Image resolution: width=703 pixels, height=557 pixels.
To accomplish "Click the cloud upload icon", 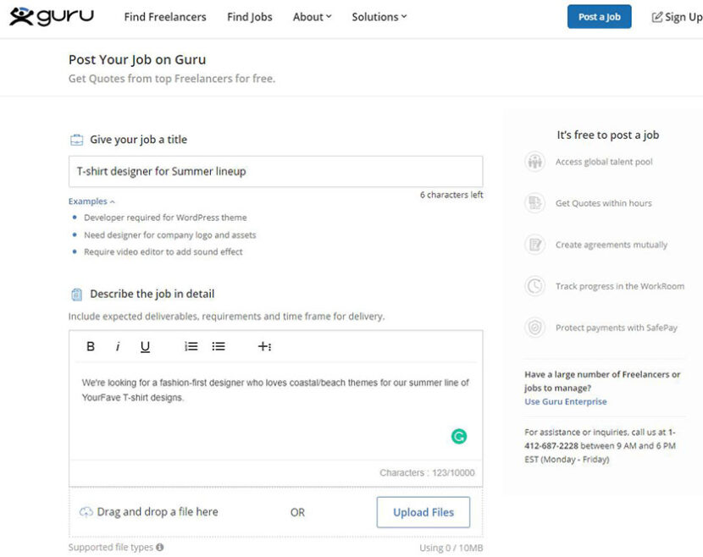I will point(87,511).
